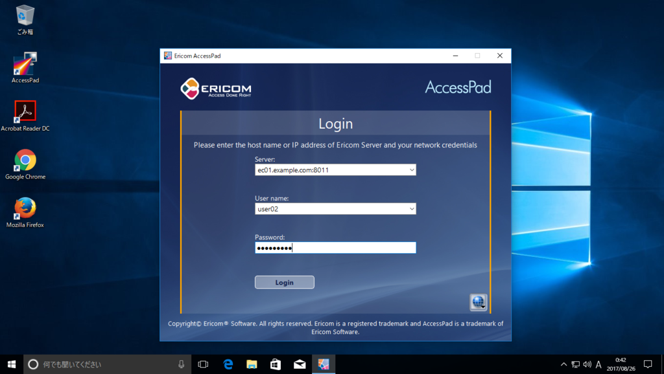Image resolution: width=664 pixels, height=374 pixels.
Task: Expand the User name dropdown arrow
Action: pos(412,209)
